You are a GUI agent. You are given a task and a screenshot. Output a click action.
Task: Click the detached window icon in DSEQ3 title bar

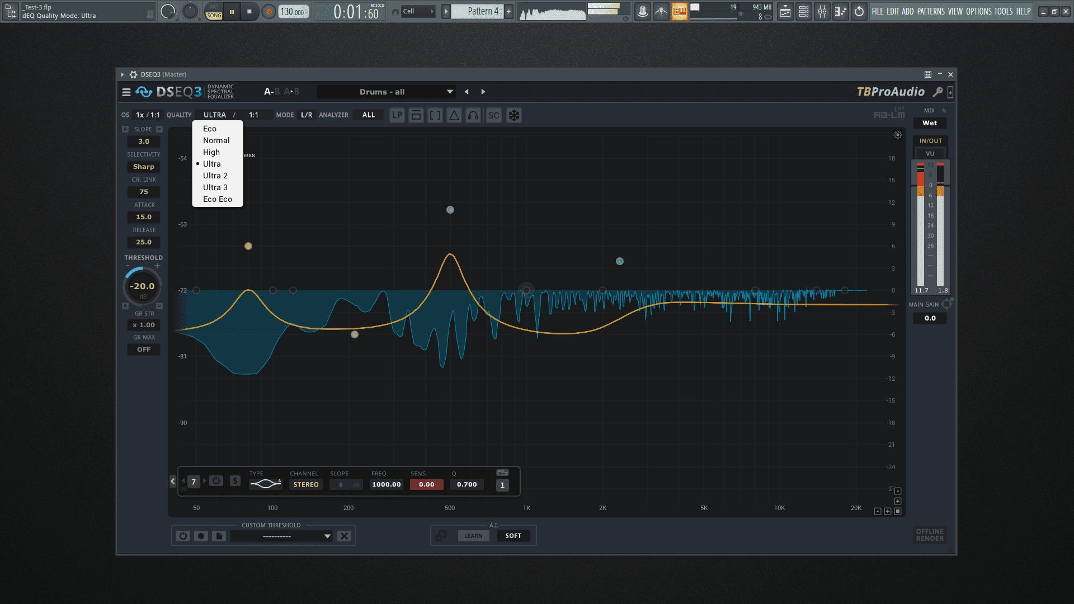coord(928,74)
